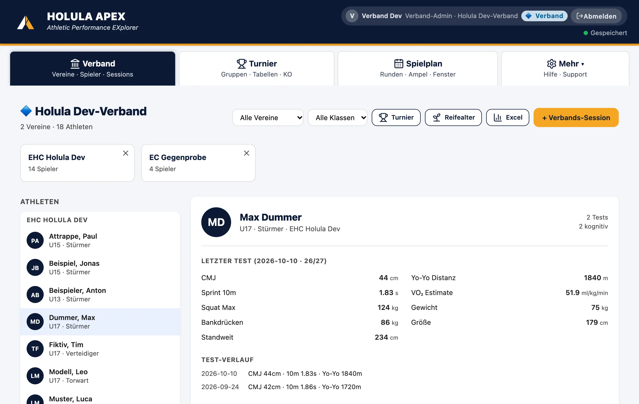Click the '2 kognitiv' count text

click(x=593, y=226)
